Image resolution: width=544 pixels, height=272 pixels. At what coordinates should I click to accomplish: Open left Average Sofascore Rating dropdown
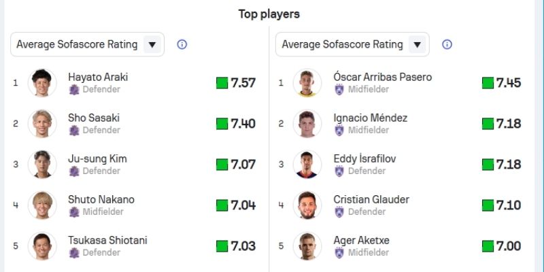pos(87,45)
